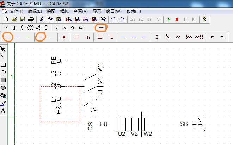Select the single numbered terminal block

[x=157, y=37]
